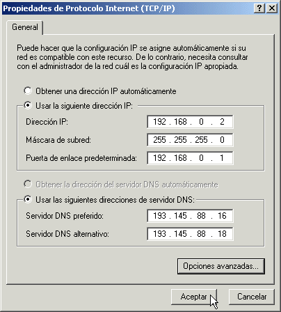Click last octet 18 of DNS alternativo

tap(222, 234)
